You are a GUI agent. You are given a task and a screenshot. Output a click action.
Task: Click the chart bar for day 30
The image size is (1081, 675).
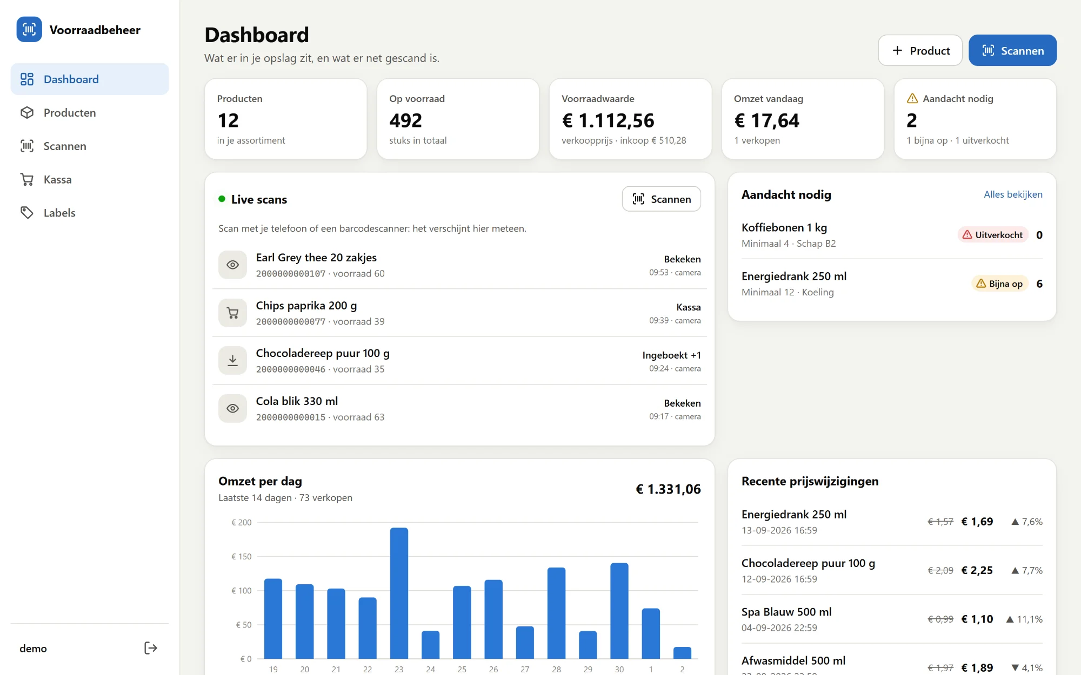pos(619,611)
